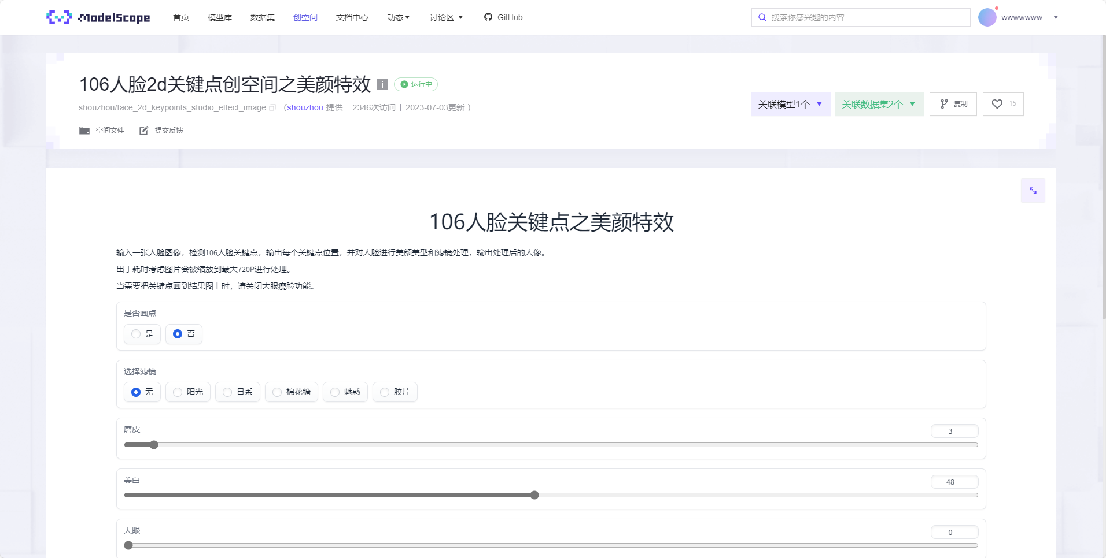Choose the 无 filter option
The height and width of the screenshot is (558, 1106).
(142, 392)
